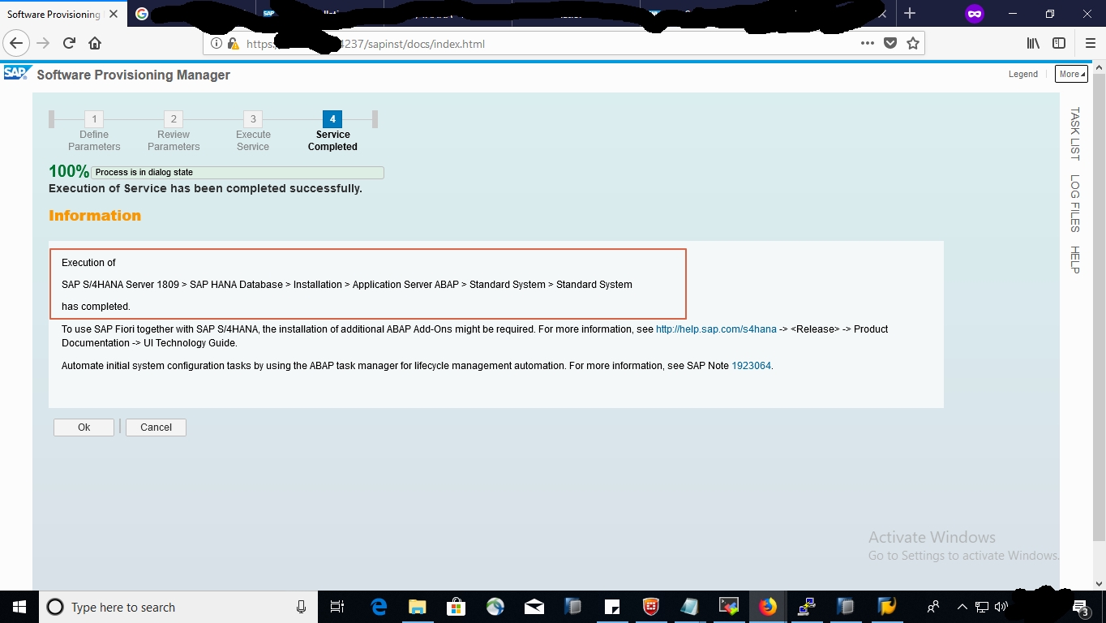Open SAP Note 1923064 link

click(751, 366)
